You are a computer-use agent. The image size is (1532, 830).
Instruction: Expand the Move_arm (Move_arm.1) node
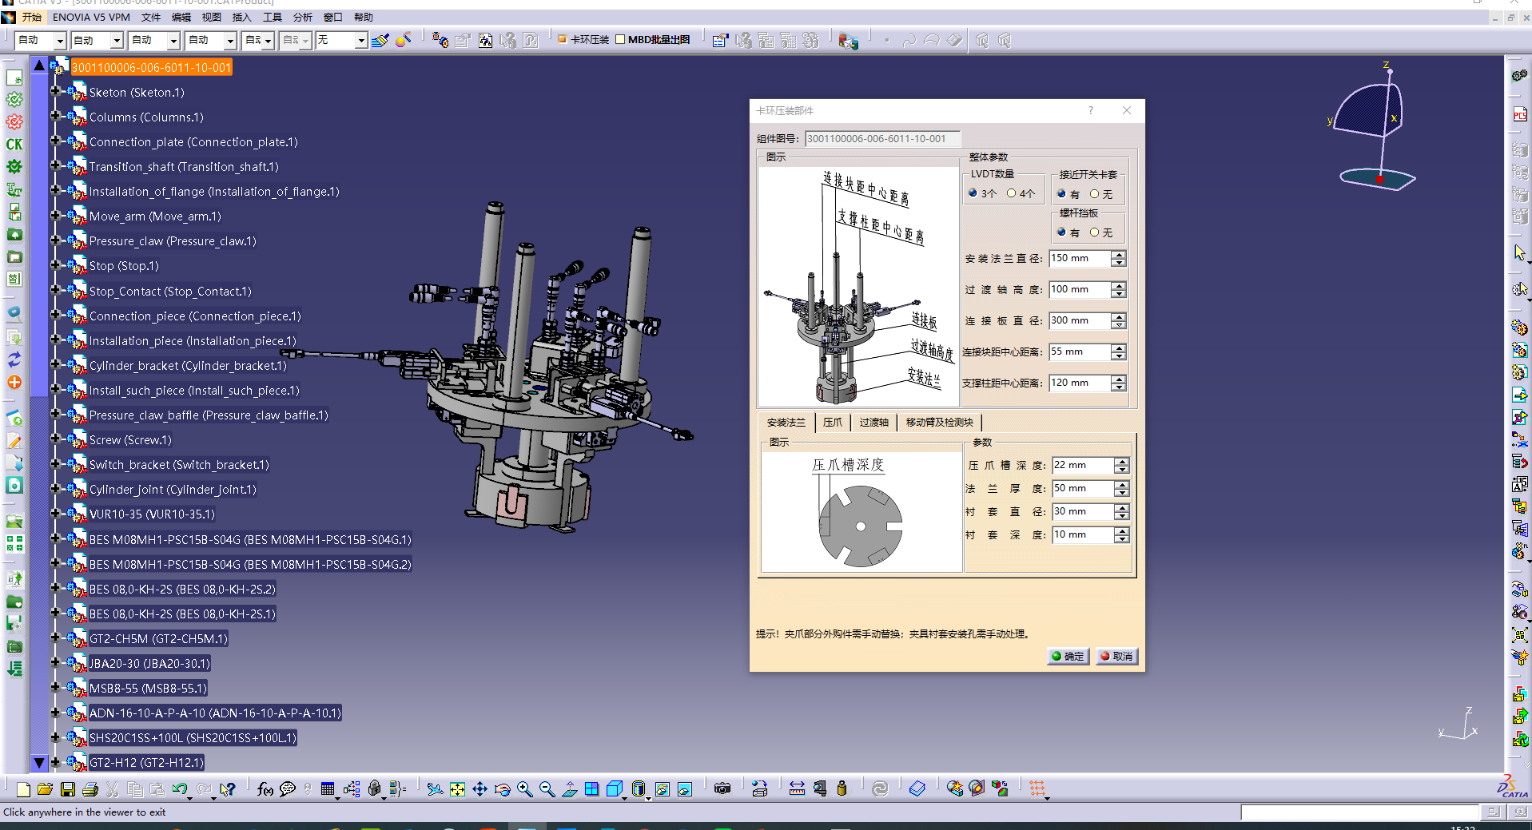click(55, 216)
